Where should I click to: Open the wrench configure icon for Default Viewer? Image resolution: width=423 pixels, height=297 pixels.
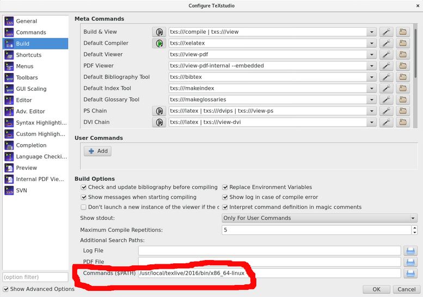tap(386, 54)
